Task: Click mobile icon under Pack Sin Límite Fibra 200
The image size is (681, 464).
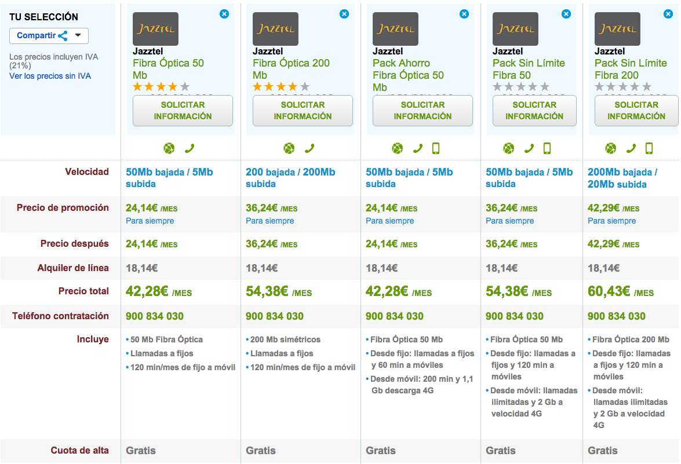Action: coord(649,148)
